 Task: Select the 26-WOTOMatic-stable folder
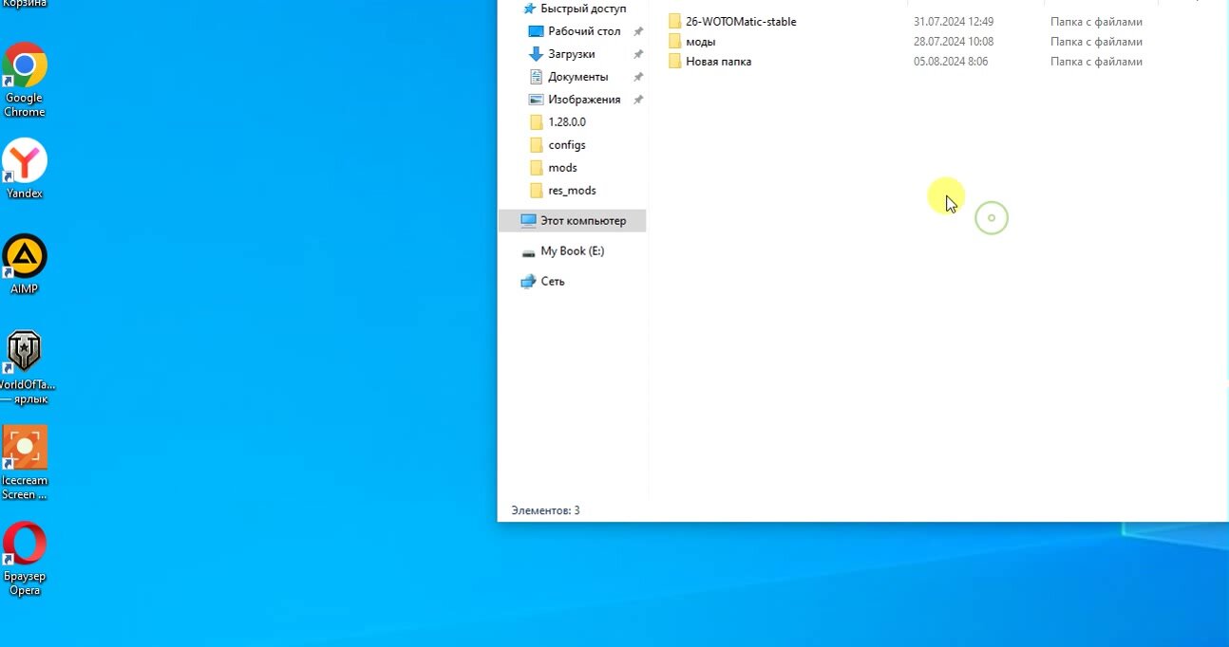tap(740, 22)
